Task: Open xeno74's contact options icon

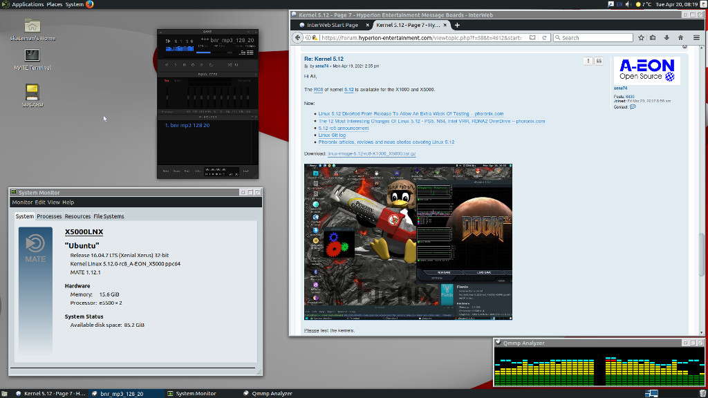Action: tap(633, 107)
